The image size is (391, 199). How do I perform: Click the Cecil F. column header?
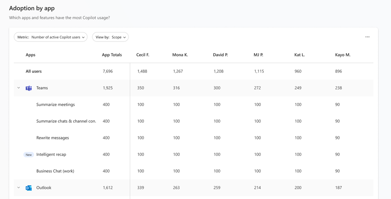[142, 55]
